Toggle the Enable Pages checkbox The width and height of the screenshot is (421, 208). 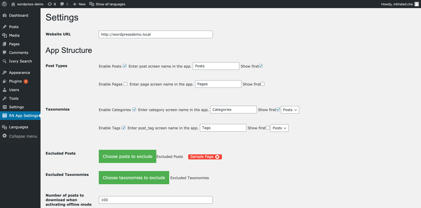[x=125, y=84]
